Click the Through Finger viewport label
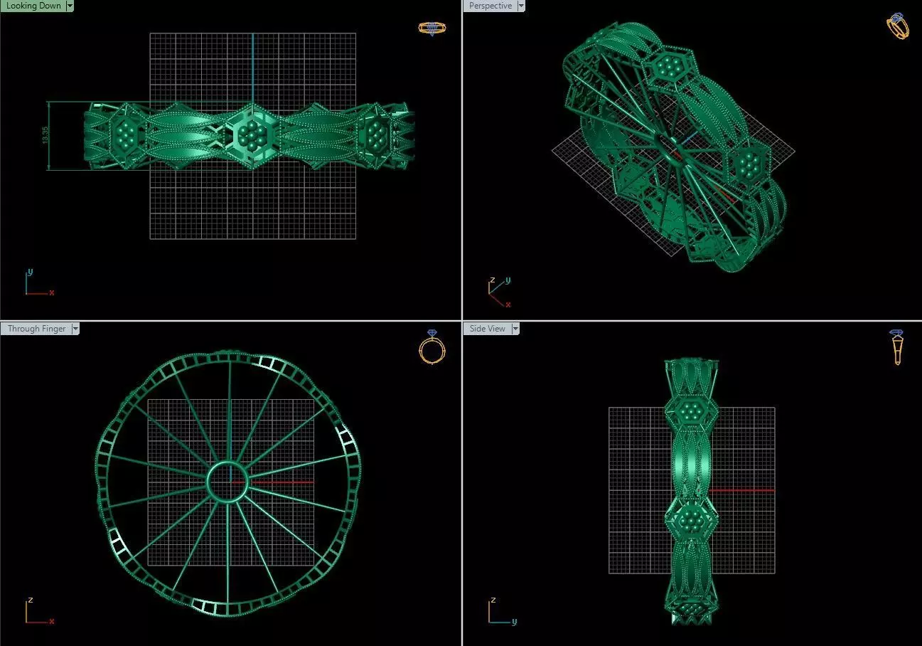This screenshot has width=922, height=646. pyautogui.click(x=36, y=329)
